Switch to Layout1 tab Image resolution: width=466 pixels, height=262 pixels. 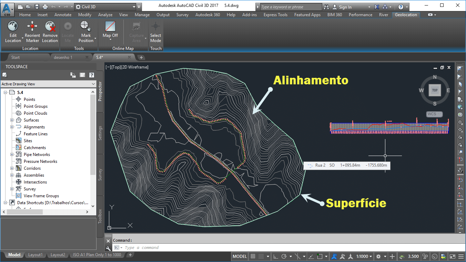35,255
